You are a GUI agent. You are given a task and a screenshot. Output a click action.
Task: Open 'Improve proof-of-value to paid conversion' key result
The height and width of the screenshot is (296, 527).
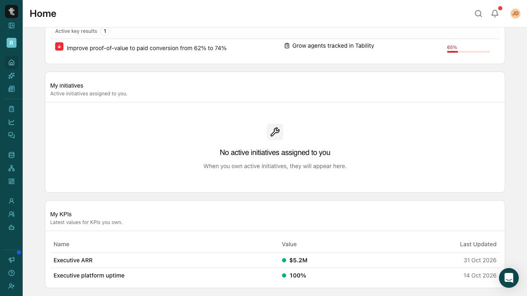tap(147, 48)
